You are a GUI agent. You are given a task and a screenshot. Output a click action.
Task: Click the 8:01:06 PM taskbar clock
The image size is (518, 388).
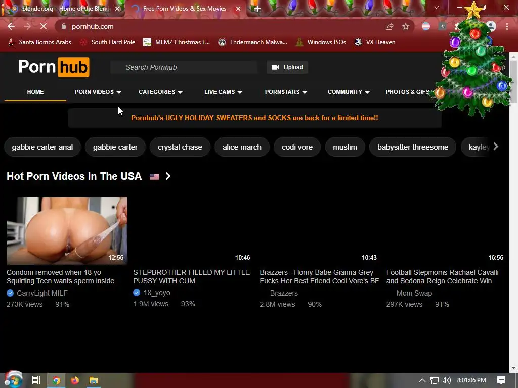(471, 380)
